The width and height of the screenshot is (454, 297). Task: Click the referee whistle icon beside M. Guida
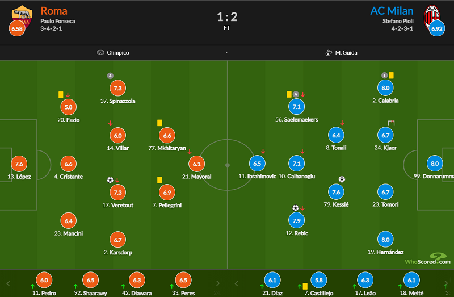[x=329, y=53]
